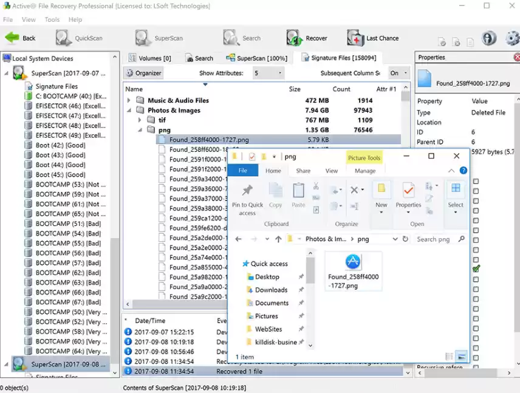This screenshot has width=520, height=393.
Task: Click the Recover toolbar icon
Action: pos(295,38)
